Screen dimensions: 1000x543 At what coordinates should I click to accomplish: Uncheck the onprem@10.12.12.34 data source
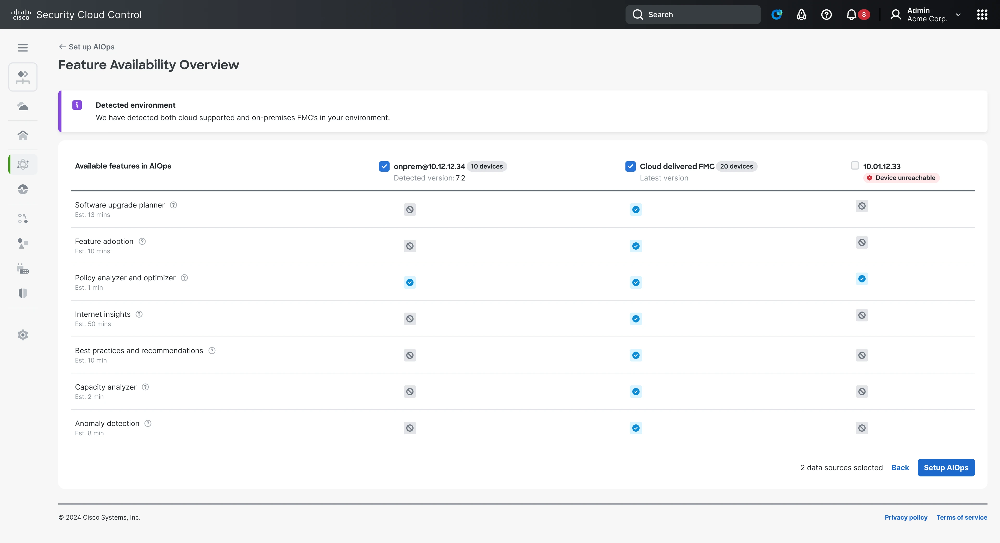coord(384,166)
